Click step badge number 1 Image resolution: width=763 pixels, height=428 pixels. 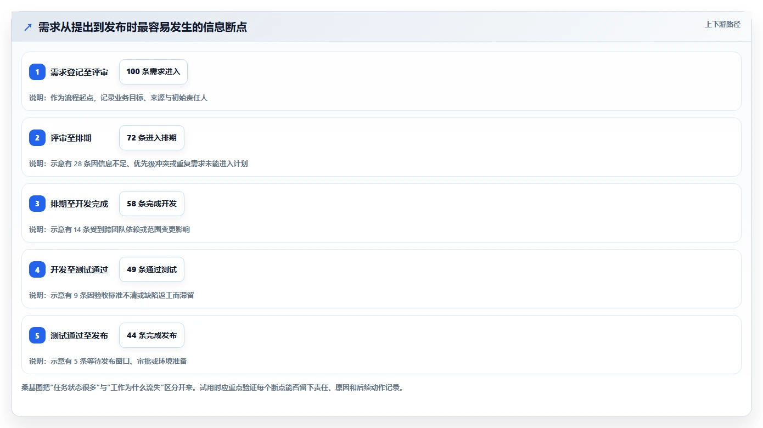(37, 72)
